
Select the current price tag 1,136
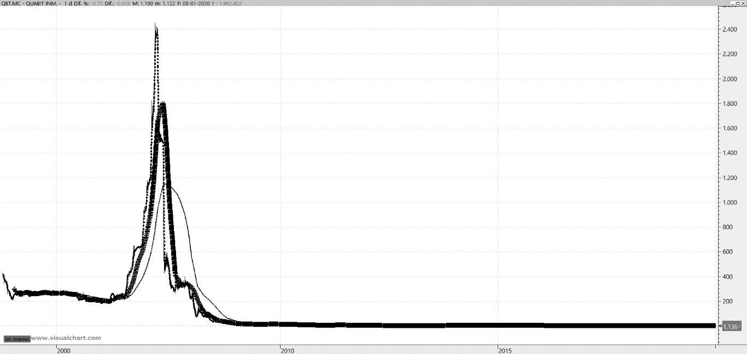(730, 326)
